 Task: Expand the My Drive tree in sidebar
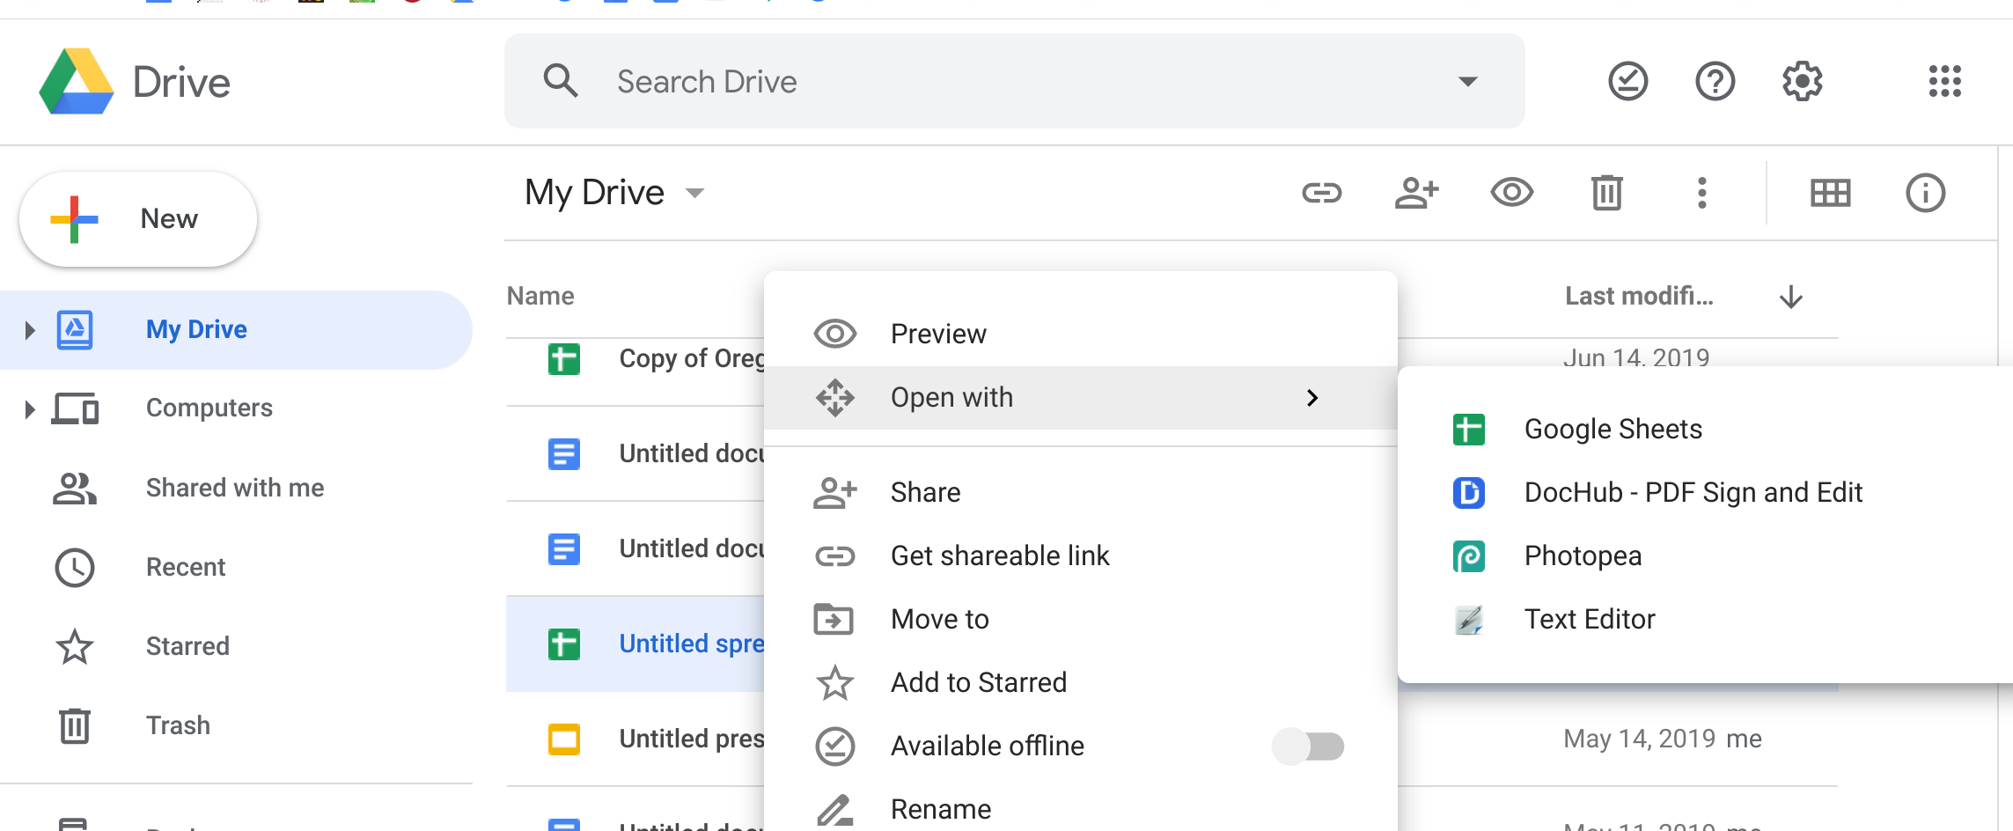point(30,330)
